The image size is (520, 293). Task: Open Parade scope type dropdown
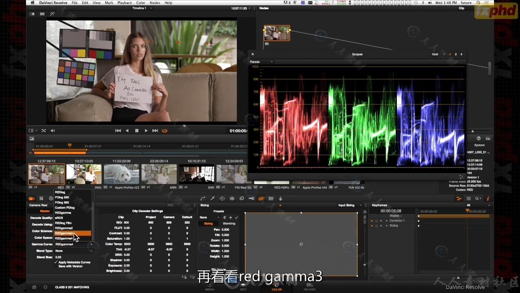[261, 62]
